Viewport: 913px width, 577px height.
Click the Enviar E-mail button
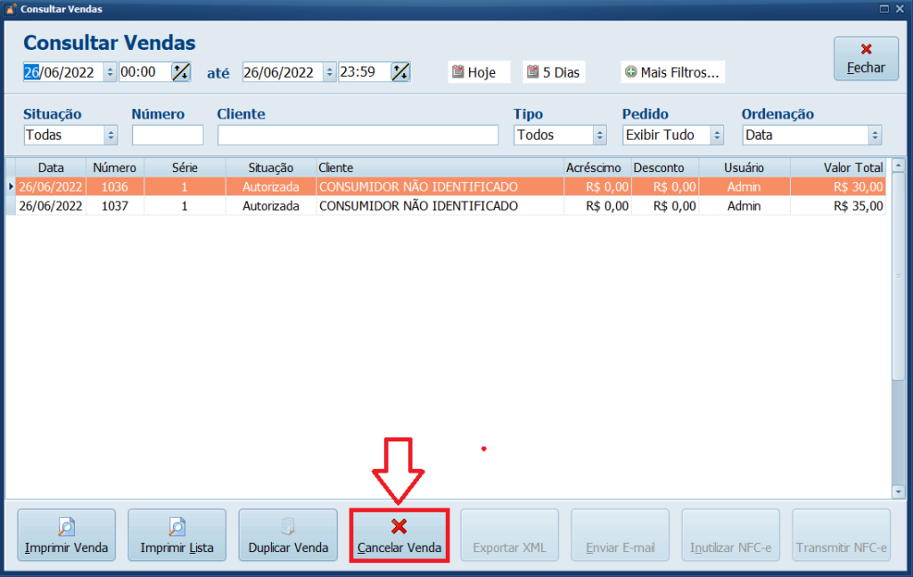point(621,535)
